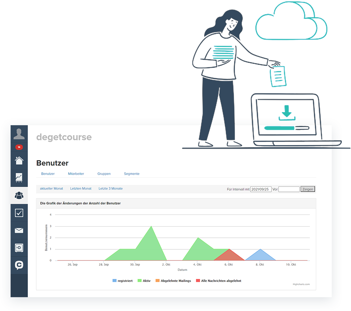Go to the home icon in sidebar
351x311 pixels.
(x=19, y=160)
